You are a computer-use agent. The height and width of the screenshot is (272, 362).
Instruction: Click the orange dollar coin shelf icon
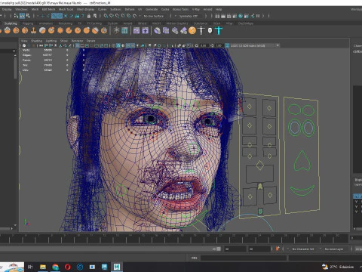192,31
